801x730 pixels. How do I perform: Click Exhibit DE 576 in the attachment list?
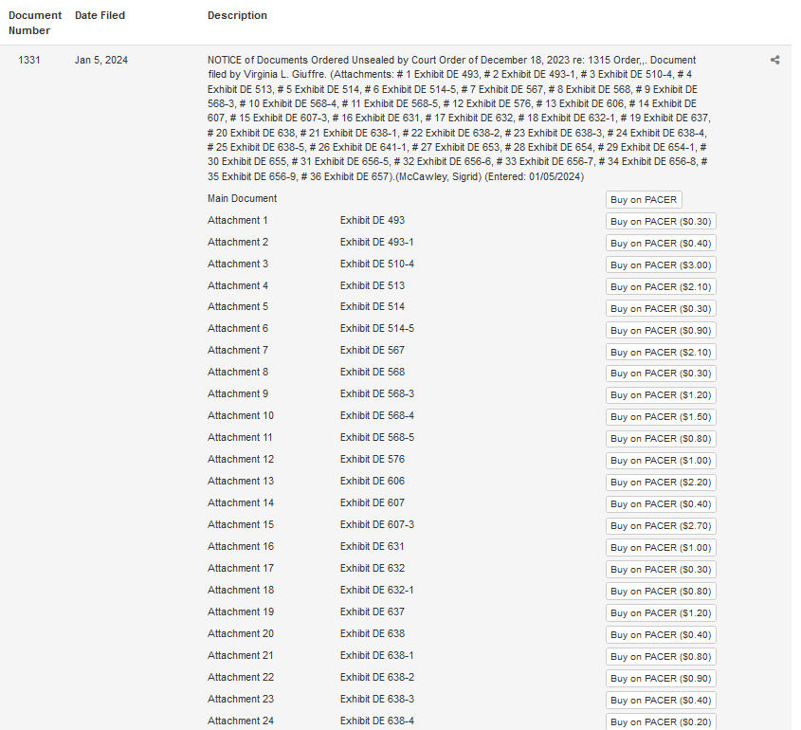[373, 459]
